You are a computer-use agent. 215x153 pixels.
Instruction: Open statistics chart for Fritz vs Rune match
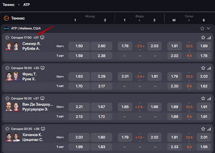point(209,68)
